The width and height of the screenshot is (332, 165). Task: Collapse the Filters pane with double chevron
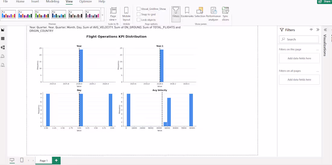tap(318, 30)
